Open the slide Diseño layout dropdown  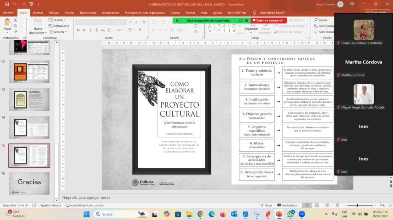[57, 20]
